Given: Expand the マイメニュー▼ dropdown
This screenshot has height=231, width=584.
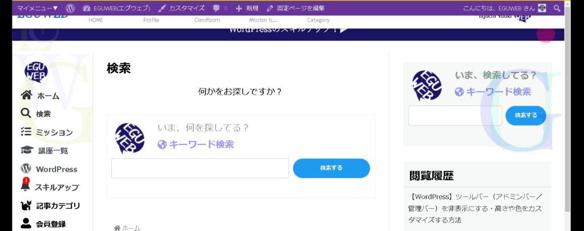Looking at the screenshot, I should pos(37,8).
